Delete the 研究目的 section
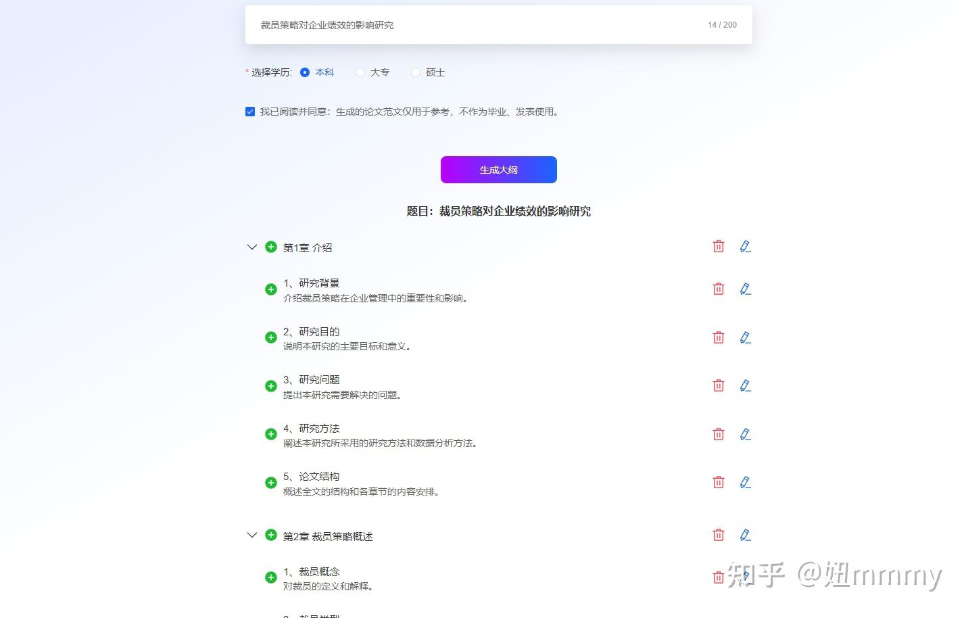 pyautogui.click(x=719, y=337)
